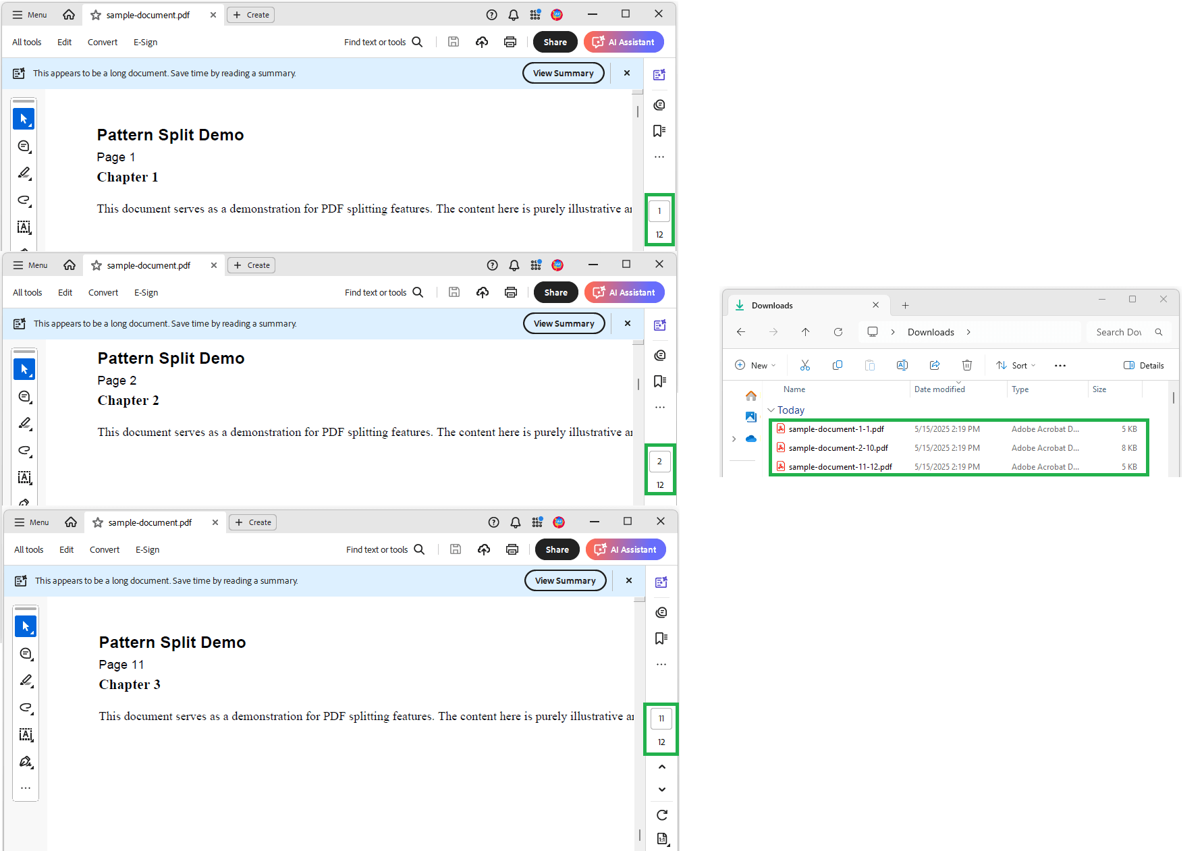Image resolution: width=1204 pixels, height=851 pixels.
Task: Select sample-document-2-10.pdf in Downloads
Action: click(x=958, y=447)
